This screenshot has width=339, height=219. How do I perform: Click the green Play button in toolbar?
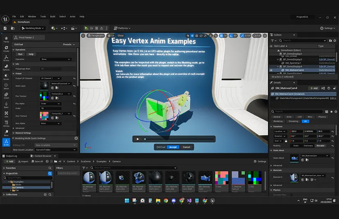(86, 28)
